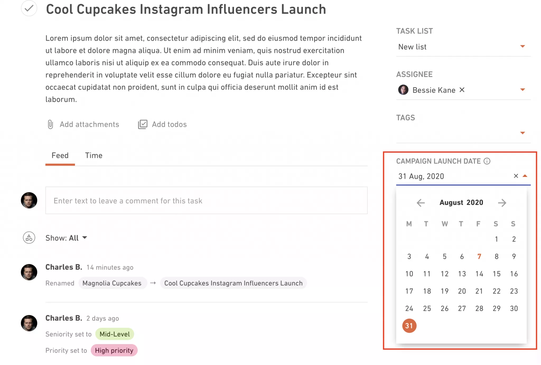Open the Campaign Launch Date info icon
The image size is (541, 365).
click(x=487, y=161)
